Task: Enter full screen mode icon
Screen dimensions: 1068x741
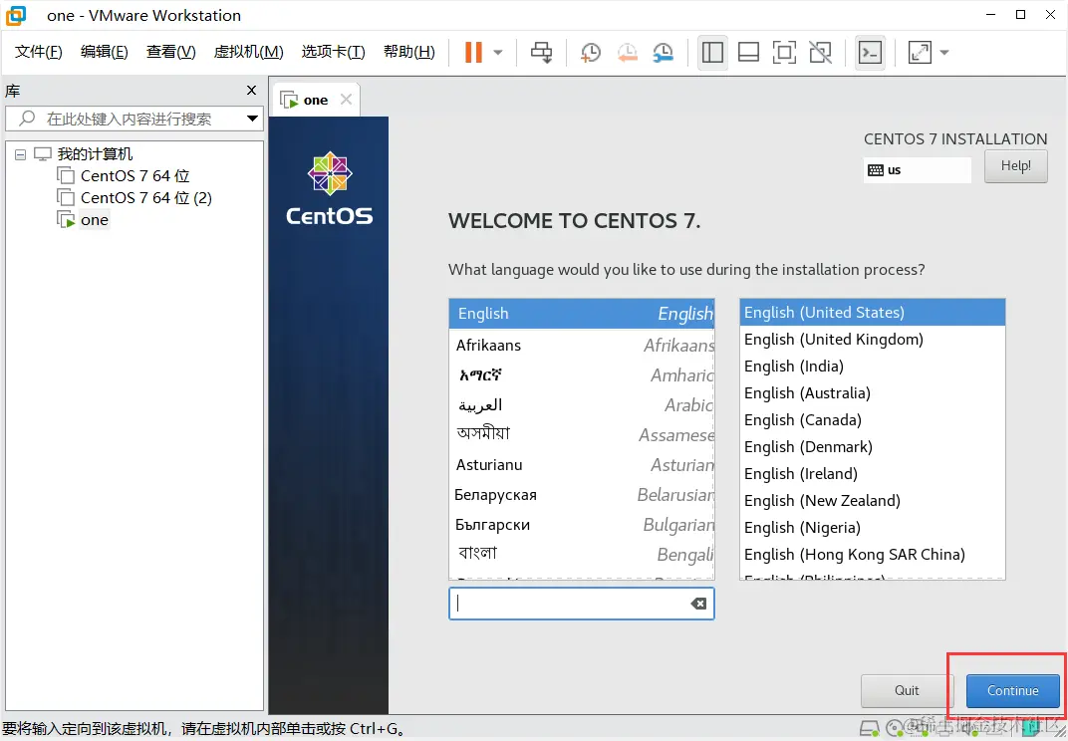Action: [785, 53]
